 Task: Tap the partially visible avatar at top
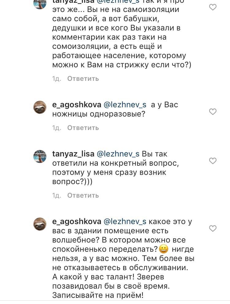pyautogui.click(x=40, y=4)
